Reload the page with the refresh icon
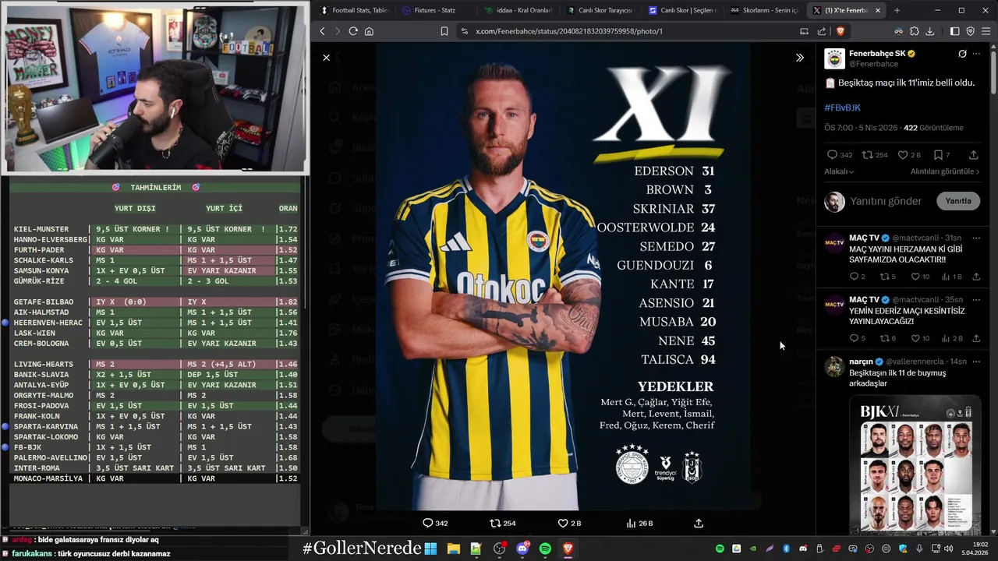Image resolution: width=998 pixels, height=561 pixels. click(353, 31)
